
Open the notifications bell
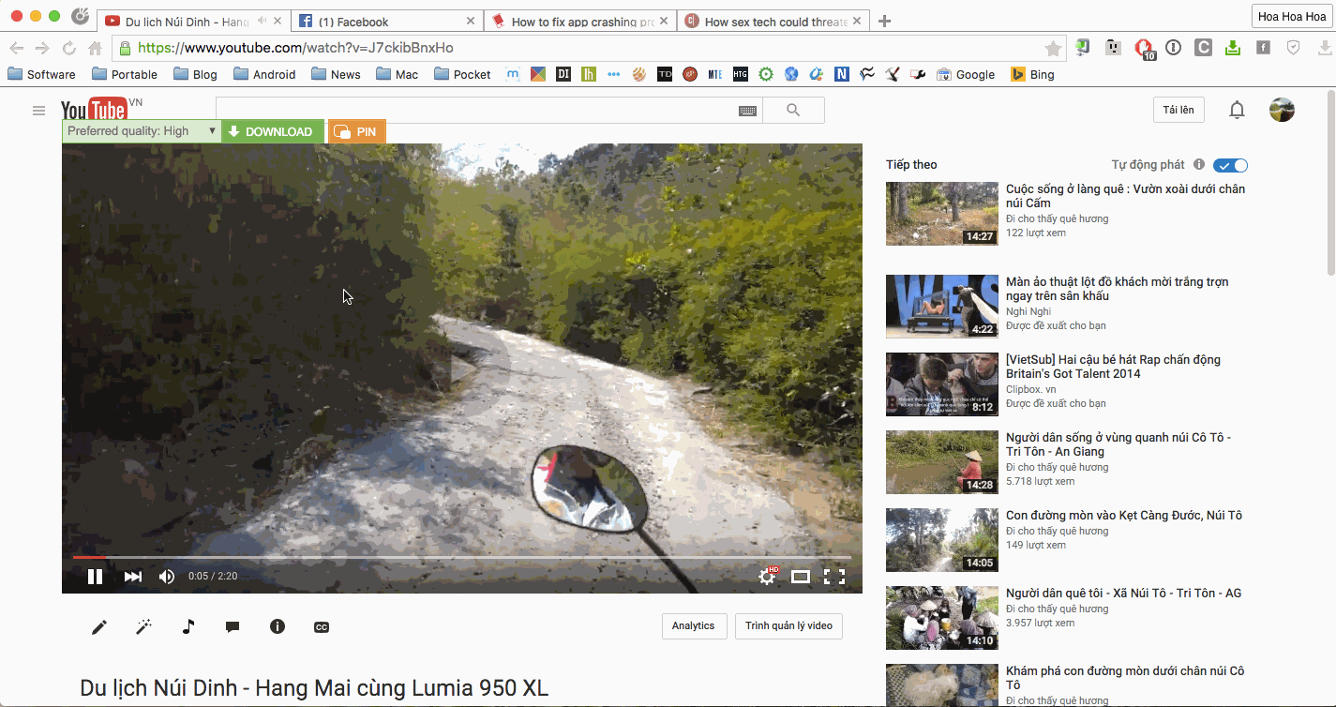(1237, 111)
